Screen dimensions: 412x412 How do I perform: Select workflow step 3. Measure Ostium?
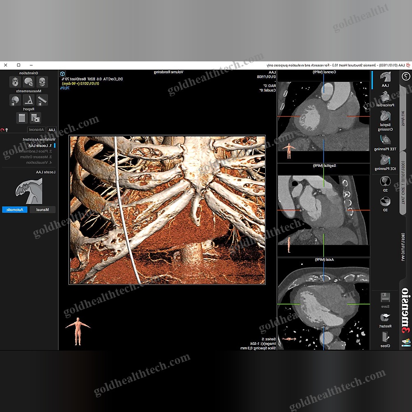click(36, 157)
